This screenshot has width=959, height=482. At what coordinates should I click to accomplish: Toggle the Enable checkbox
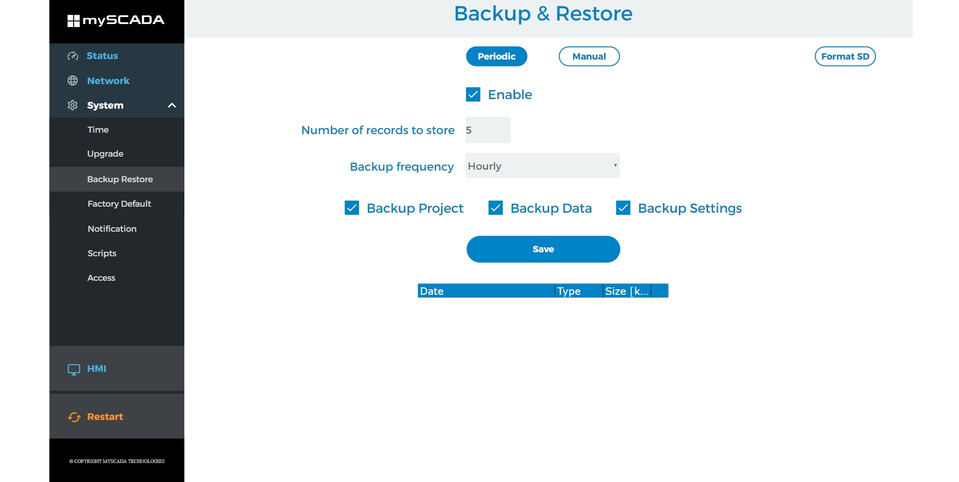(x=473, y=95)
